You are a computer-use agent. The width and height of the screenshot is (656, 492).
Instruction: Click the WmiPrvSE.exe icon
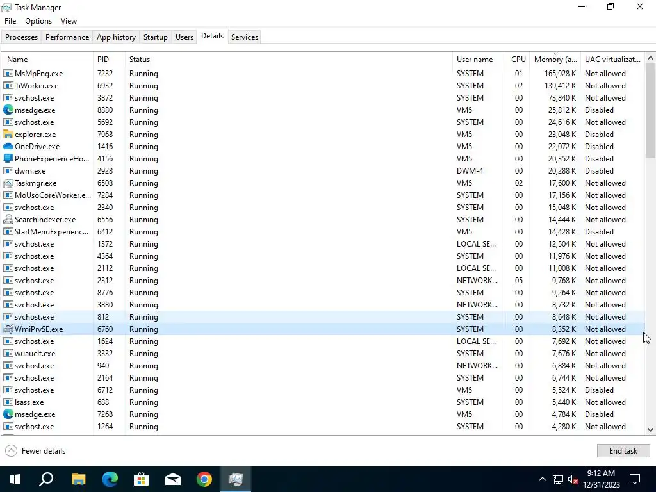click(x=8, y=329)
